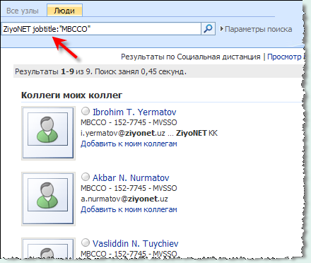Screen dimensions: 311x263
Task: Click presence indicator next to Vasliddin N. Tuychiev
Action: (x=86, y=242)
